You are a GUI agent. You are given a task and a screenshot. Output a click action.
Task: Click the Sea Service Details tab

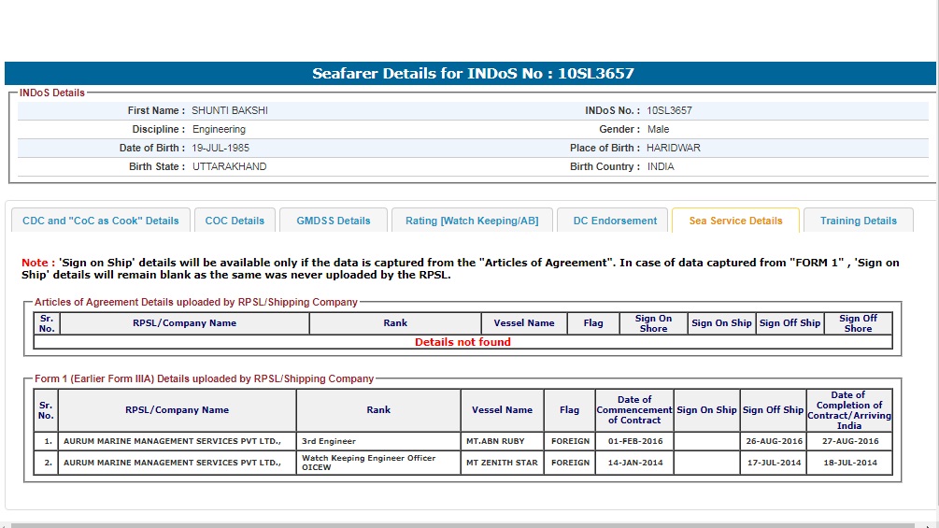click(x=735, y=221)
